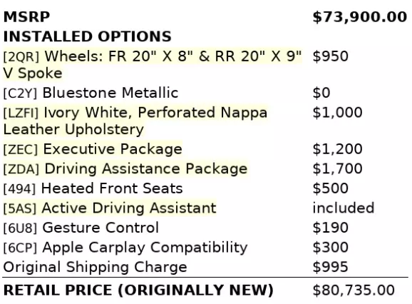Click the $0 Bluestone Metallic price
The height and width of the screenshot is (304, 412).
coord(321,93)
